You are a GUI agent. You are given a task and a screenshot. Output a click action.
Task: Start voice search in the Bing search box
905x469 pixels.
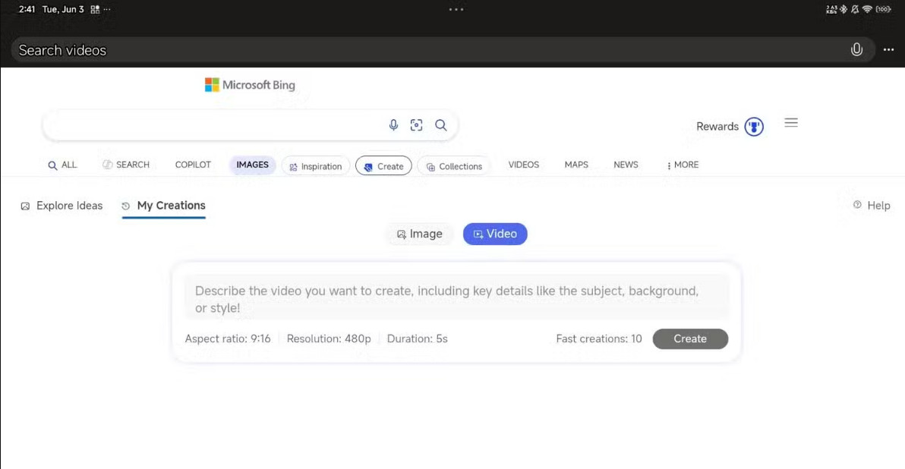(393, 124)
